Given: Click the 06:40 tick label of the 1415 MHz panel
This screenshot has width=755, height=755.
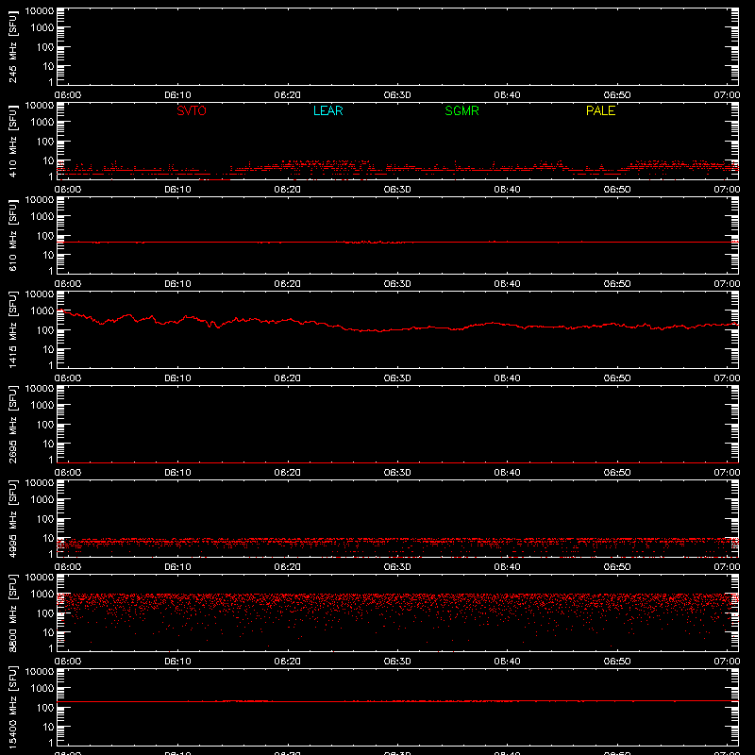Looking at the screenshot, I should click(x=507, y=378).
